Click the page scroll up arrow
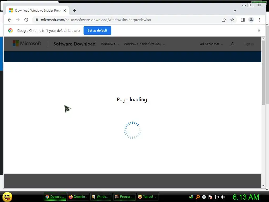Screen dimensions: 269x202 [x=263, y=39]
